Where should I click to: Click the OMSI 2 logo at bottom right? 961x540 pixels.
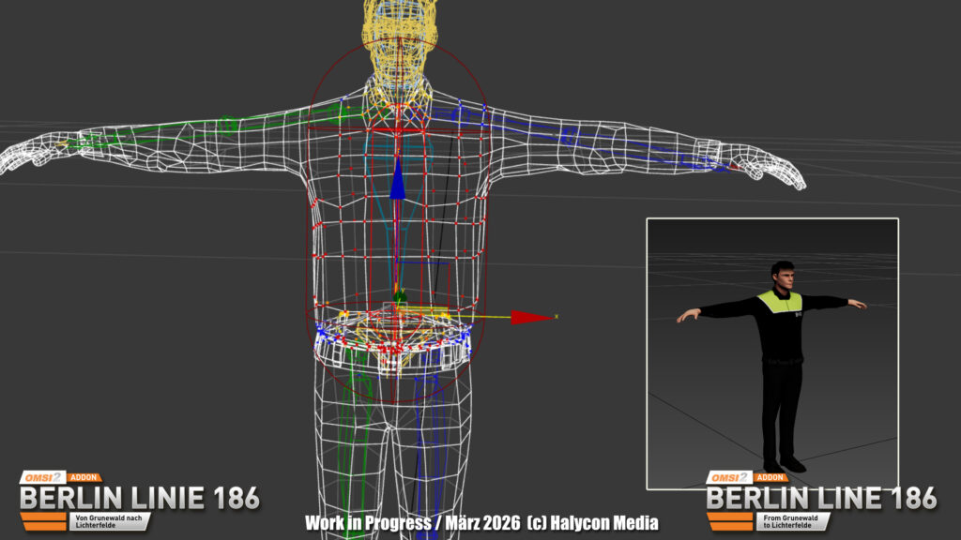pos(729,477)
